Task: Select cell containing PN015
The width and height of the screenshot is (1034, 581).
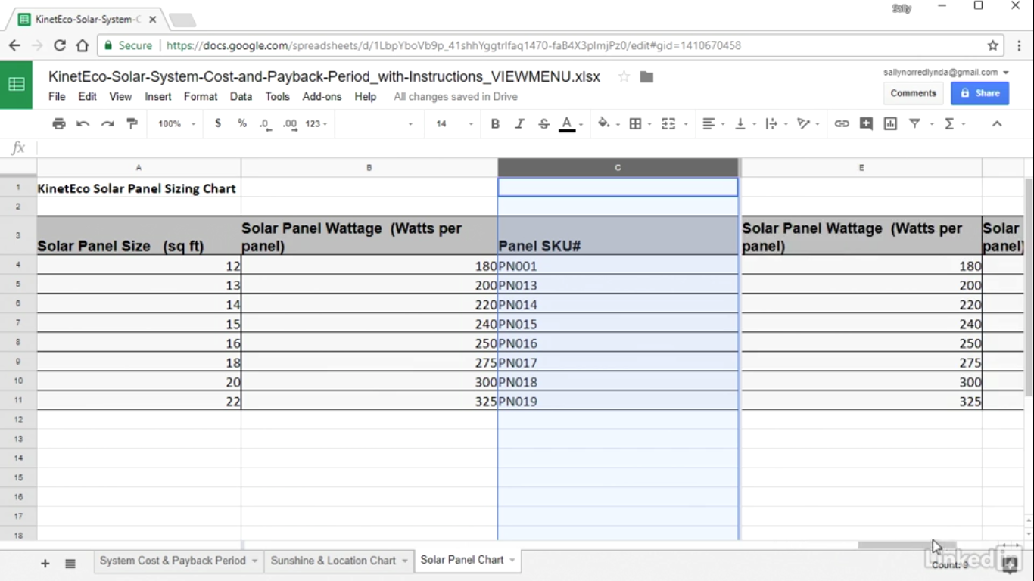Action: [x=618, y=324]
